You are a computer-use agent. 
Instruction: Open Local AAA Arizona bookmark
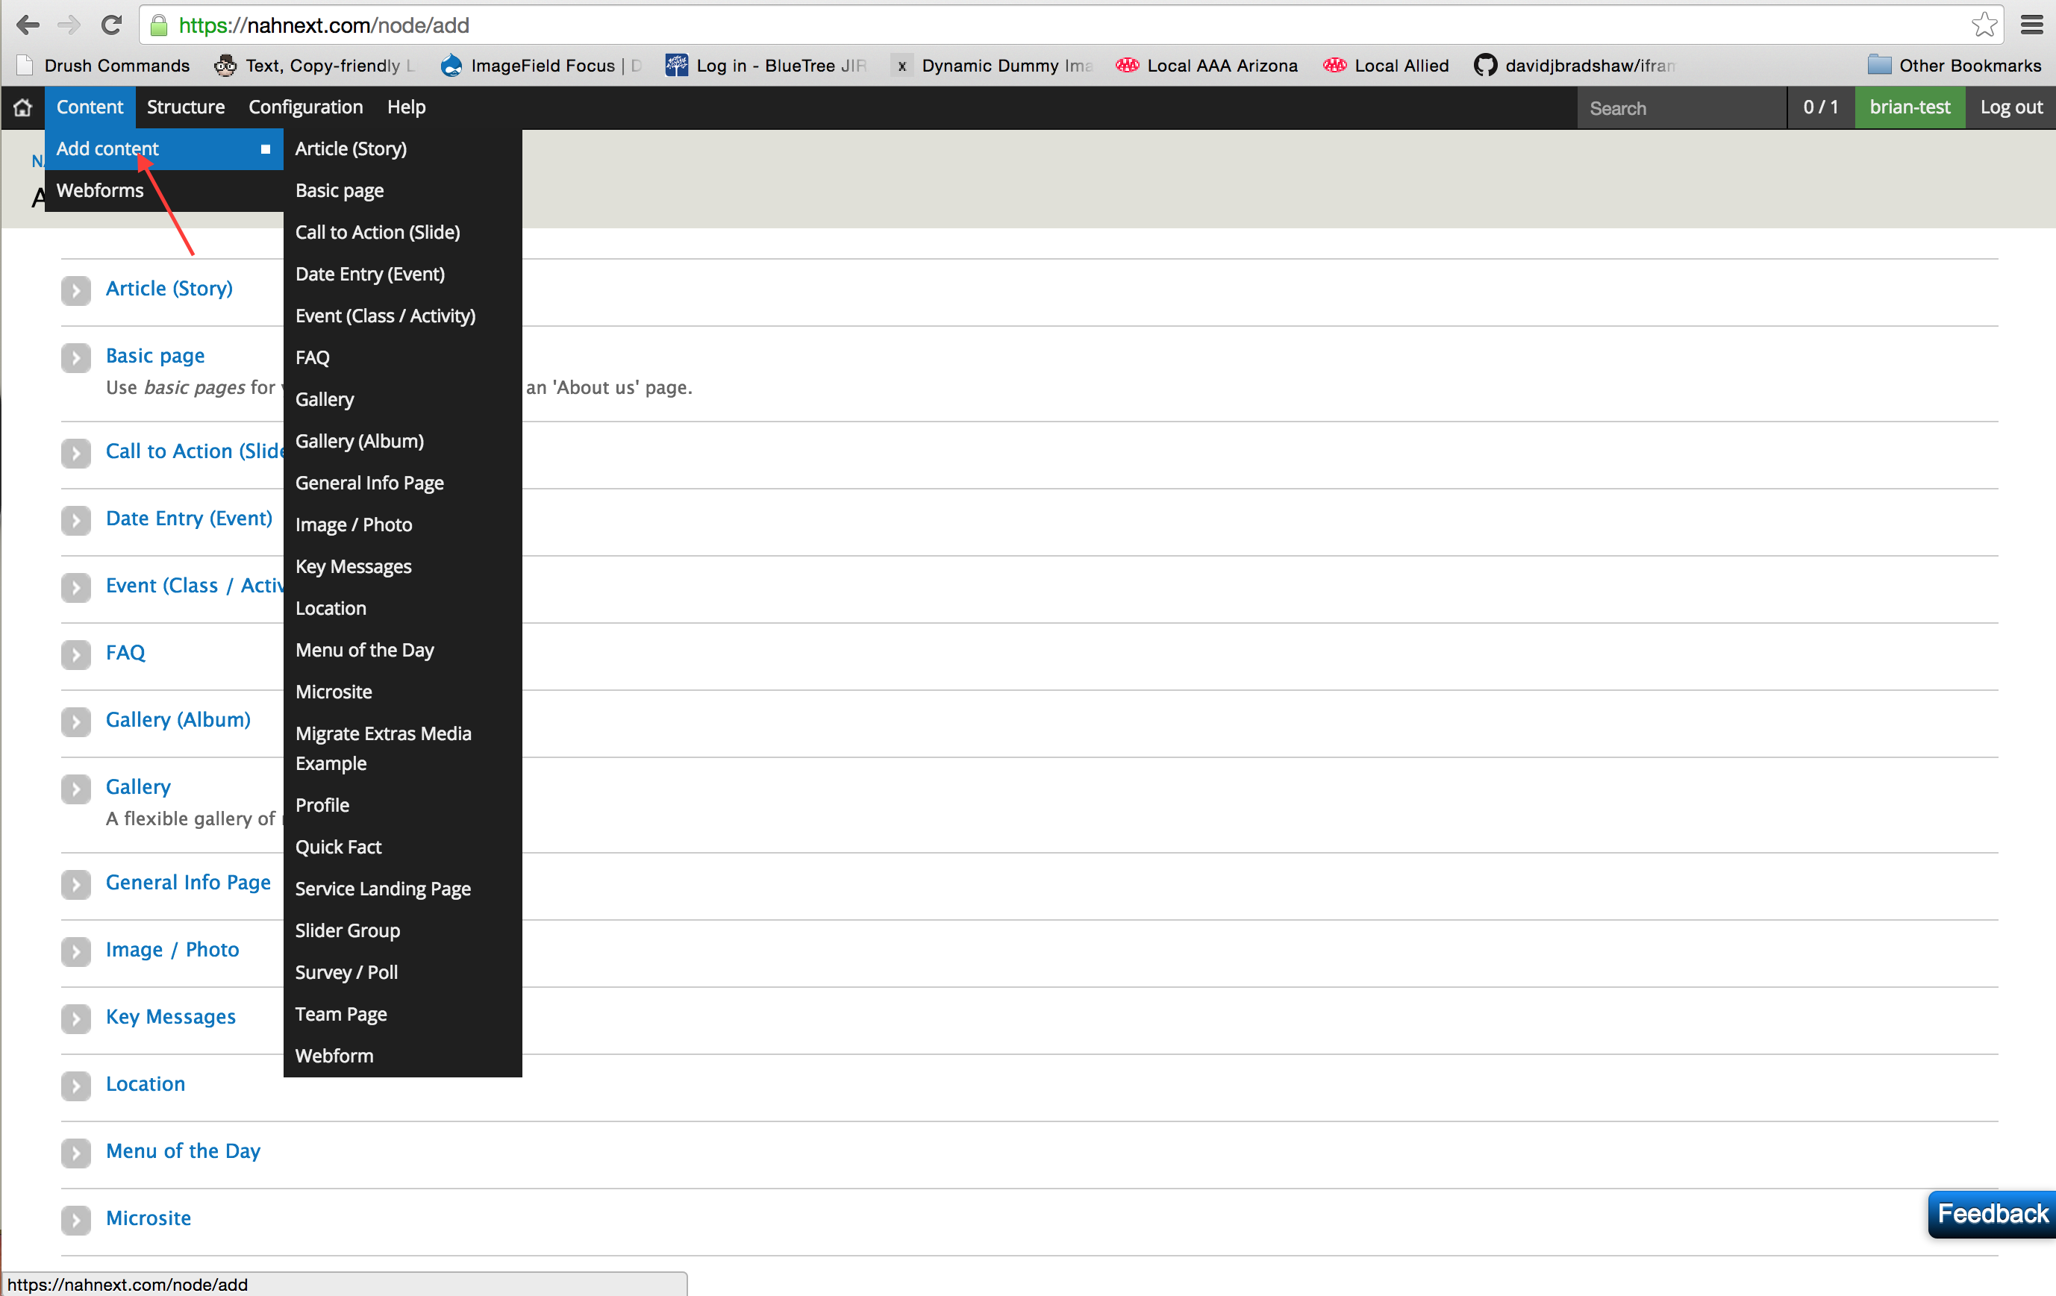[x=1207, y=66]
